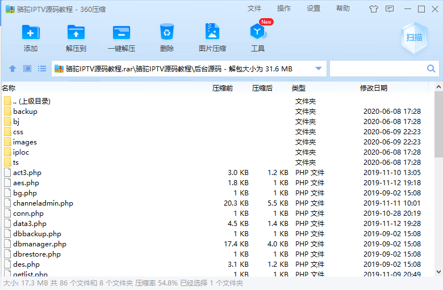
Task: Sort by the 修改日期 column header
Action: click(x=374, y=88)
